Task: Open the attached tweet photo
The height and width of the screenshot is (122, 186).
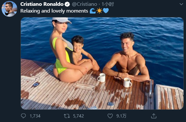Action: (102, 63)
